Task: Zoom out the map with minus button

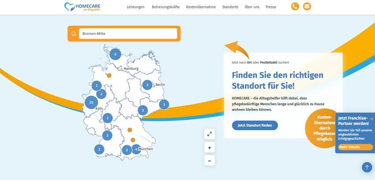Action: click(210, 161)
